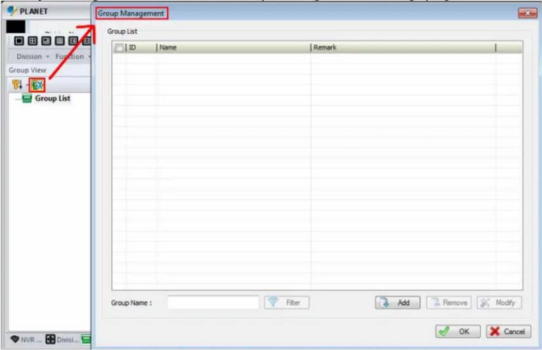This screenshot has height=350, width=542.
Task: Sort the group table by Name column
Action: [x=234, y=47]
